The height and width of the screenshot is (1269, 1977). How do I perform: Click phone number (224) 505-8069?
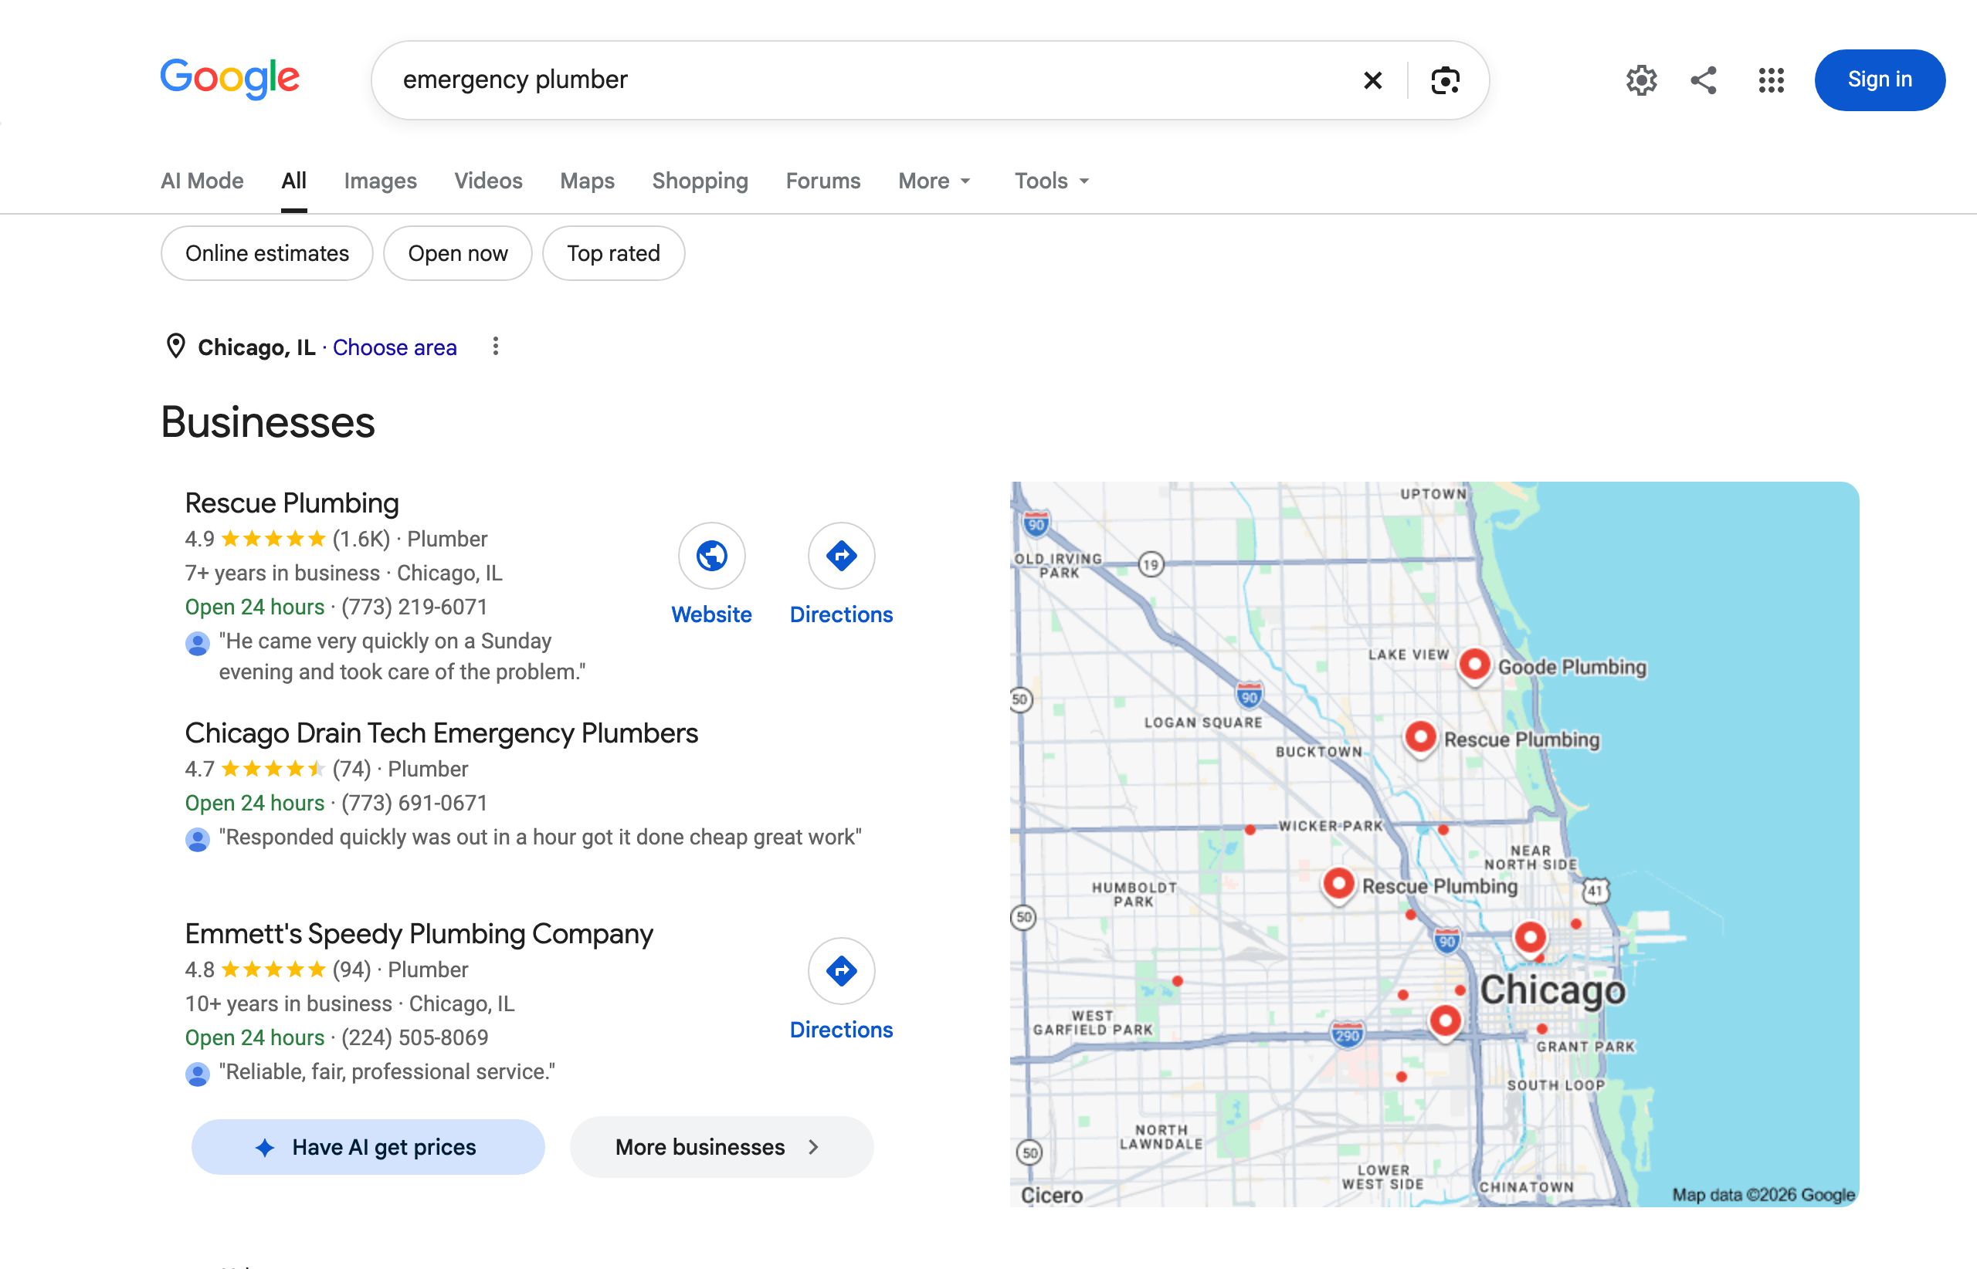coord(415,1037)
